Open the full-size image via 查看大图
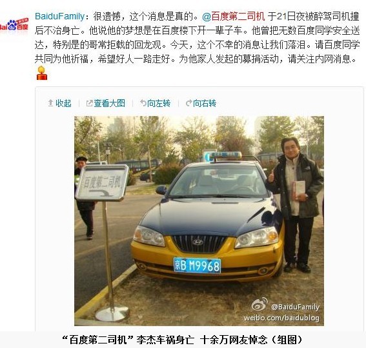366x348 pixels. click(x=110, y=103)
